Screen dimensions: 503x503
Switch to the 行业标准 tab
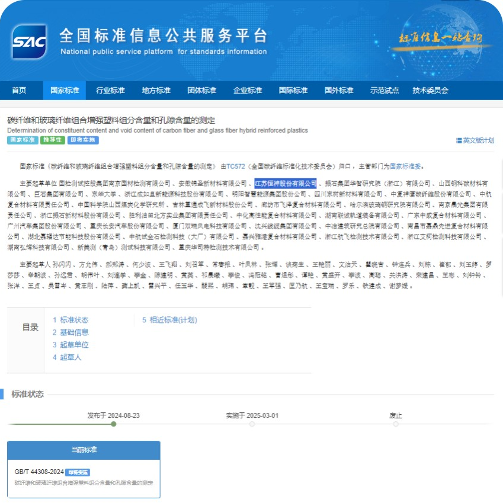coord(110,91)
